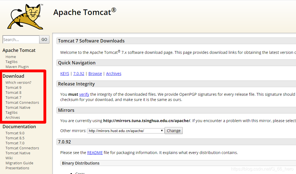Viewport: 296px width, 174px height.
Task: Open Archives in the Download sidebar section
Action: [x=13, y=118]
